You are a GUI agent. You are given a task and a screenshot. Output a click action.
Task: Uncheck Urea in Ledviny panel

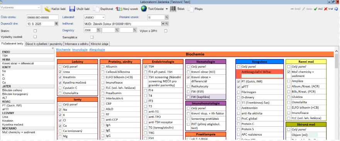point(60,72)
